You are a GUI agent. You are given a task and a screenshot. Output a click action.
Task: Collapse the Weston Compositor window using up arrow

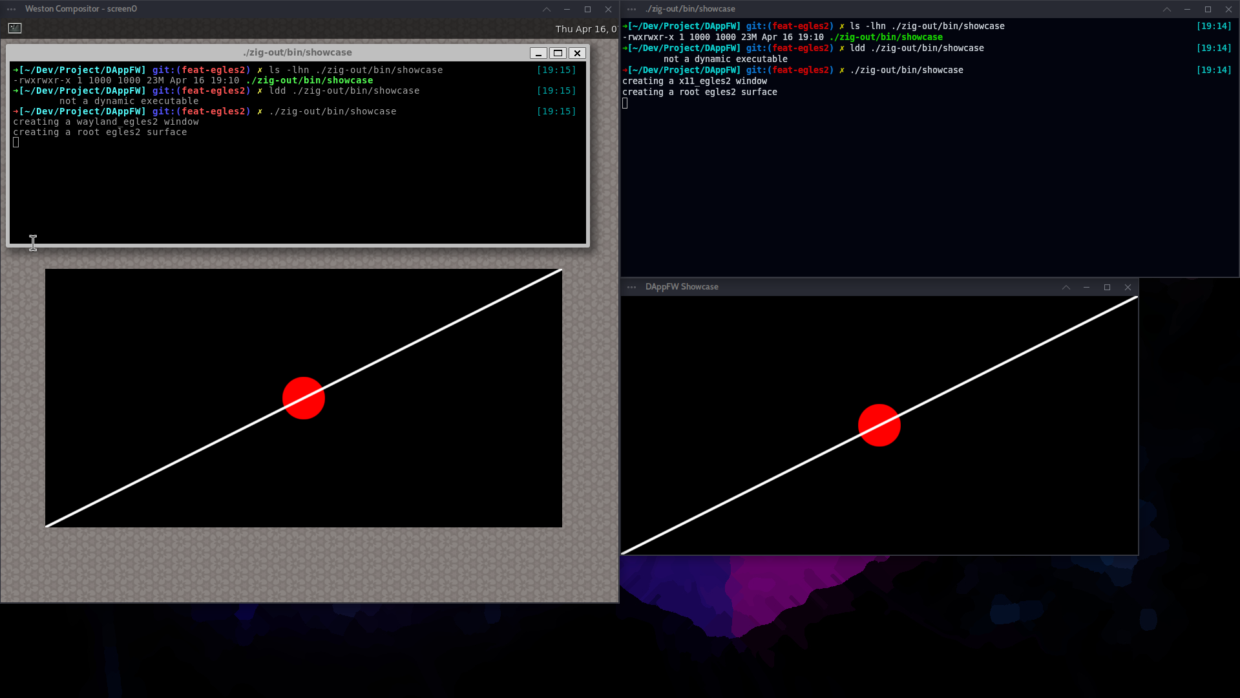547,9
